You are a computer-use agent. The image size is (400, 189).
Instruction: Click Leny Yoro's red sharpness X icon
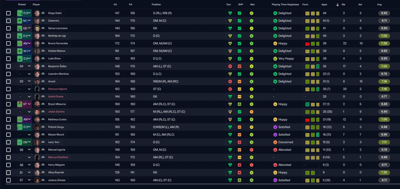(239, 142)
